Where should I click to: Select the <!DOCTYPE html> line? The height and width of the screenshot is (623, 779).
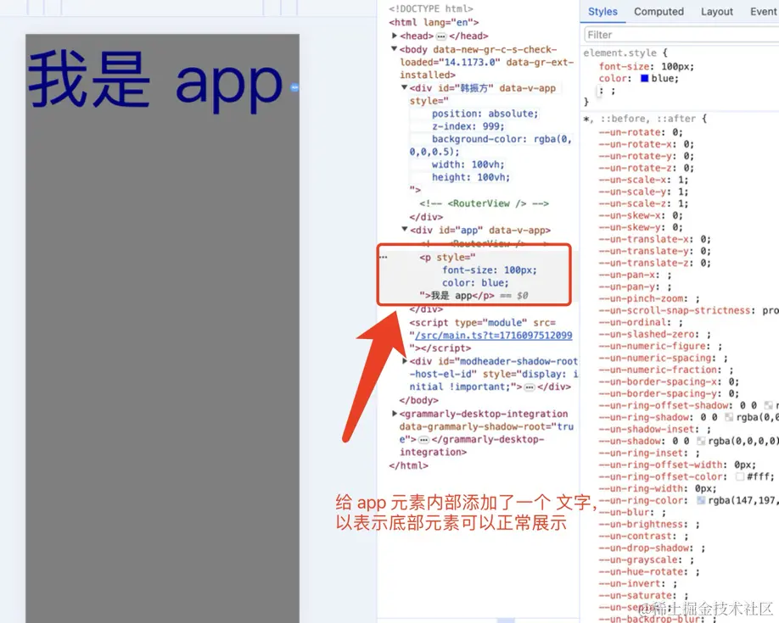[431, 9]
